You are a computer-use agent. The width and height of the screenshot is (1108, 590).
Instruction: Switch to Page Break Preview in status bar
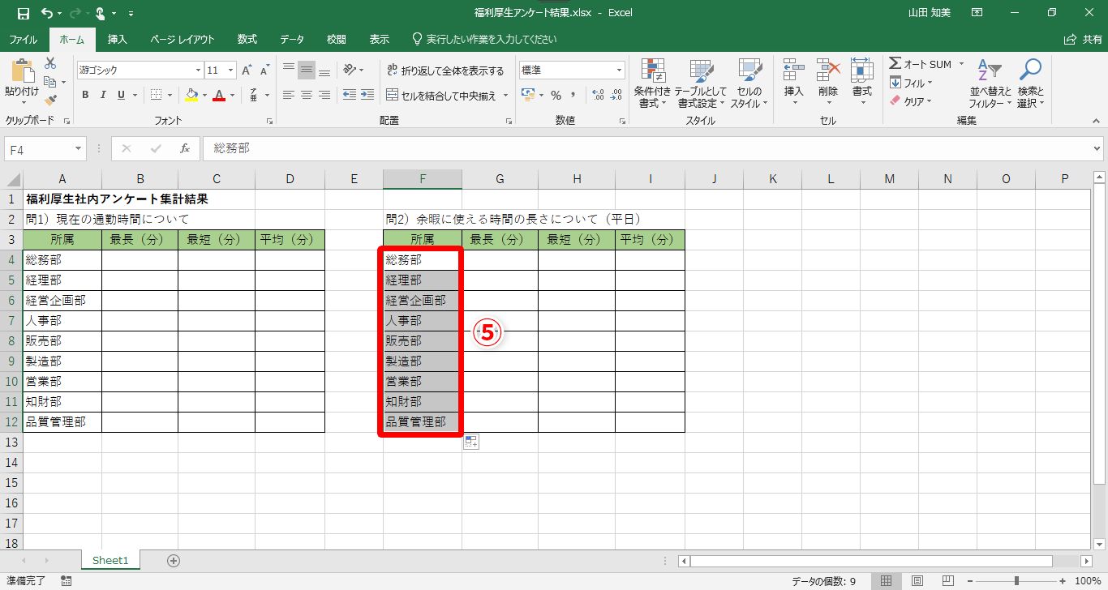tap(947, 581)
